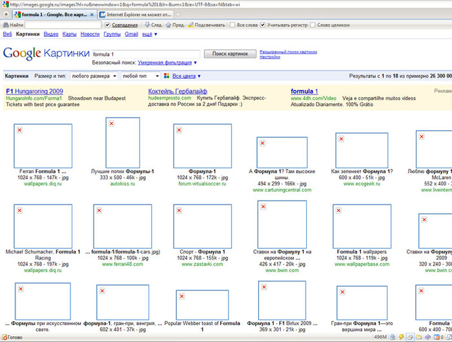Click broken image icon of 'Спорт - Формула 1'

180,210
